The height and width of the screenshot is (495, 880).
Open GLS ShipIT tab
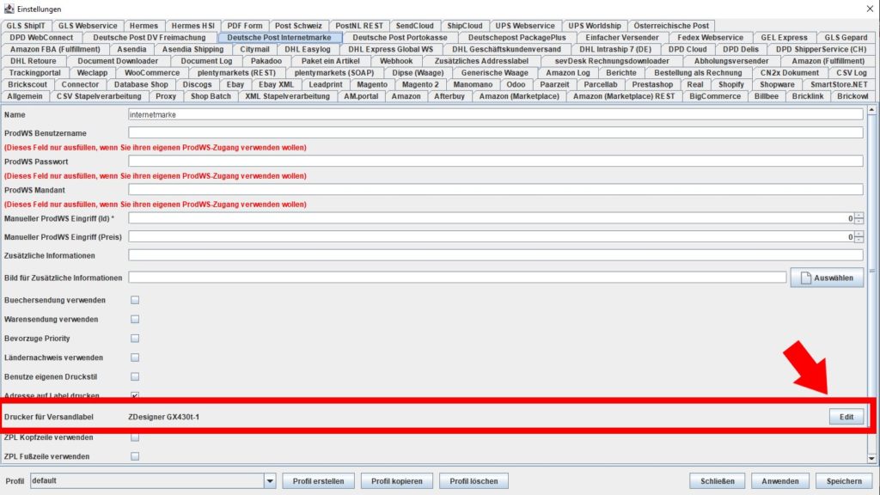tap(26, 26)
